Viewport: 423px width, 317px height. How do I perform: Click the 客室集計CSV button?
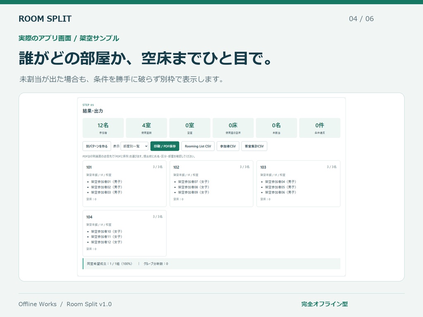[254, 146]
